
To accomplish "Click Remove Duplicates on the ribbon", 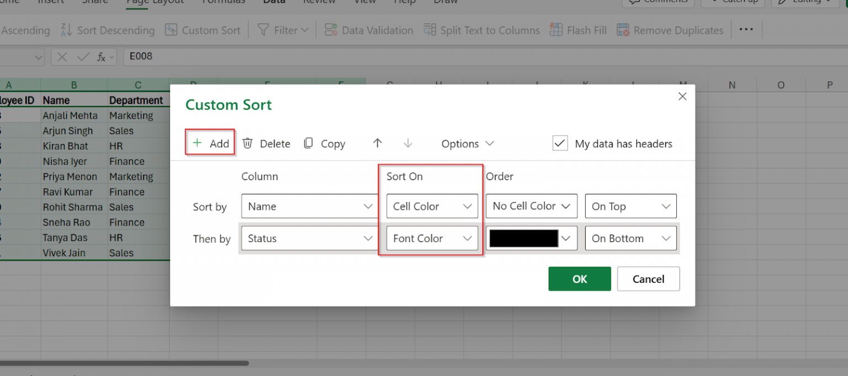I will pos(670,30).
